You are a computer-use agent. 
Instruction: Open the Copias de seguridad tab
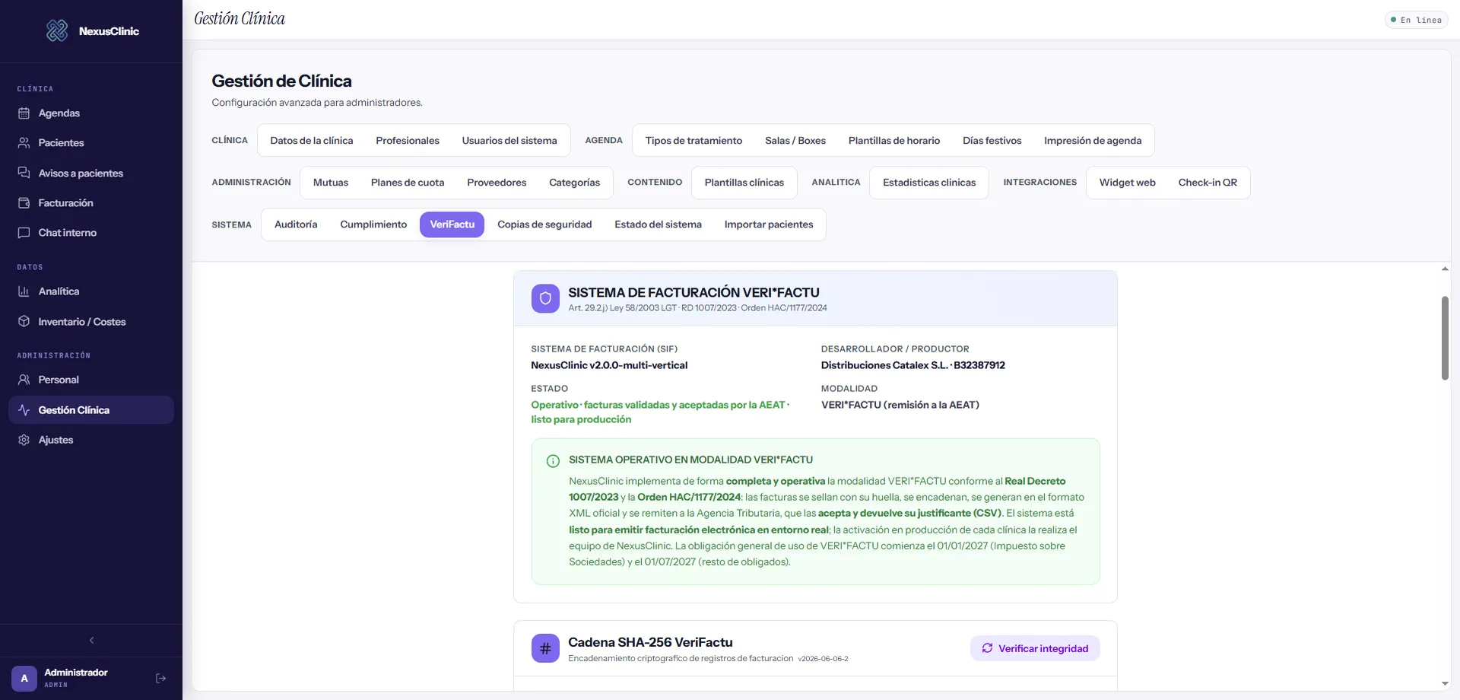point(544,224)
